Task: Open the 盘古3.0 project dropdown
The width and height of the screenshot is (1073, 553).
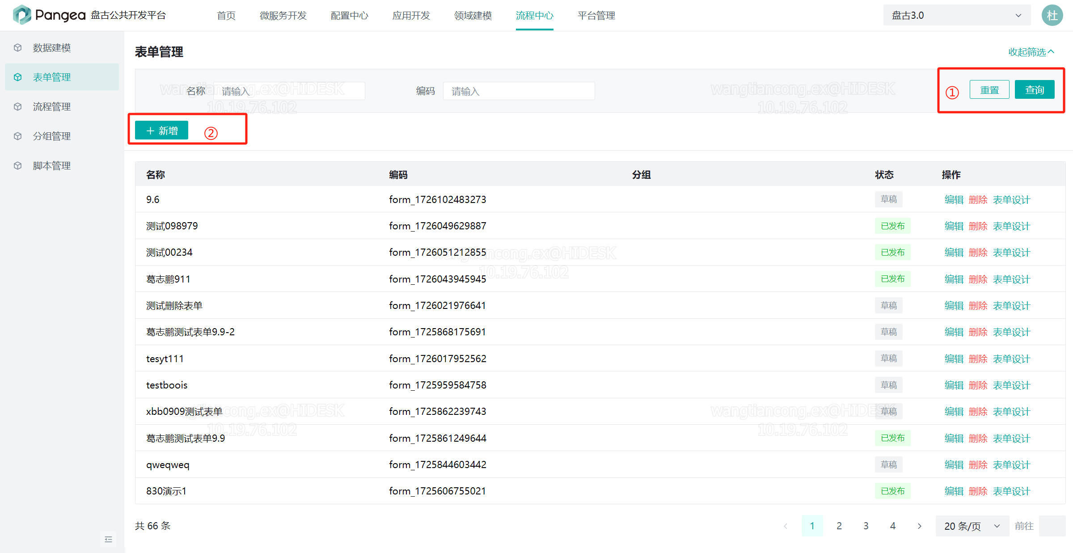Action: pos(957,15)
